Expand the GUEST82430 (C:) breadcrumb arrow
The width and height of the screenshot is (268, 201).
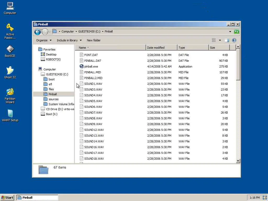(x=103, y=31)
